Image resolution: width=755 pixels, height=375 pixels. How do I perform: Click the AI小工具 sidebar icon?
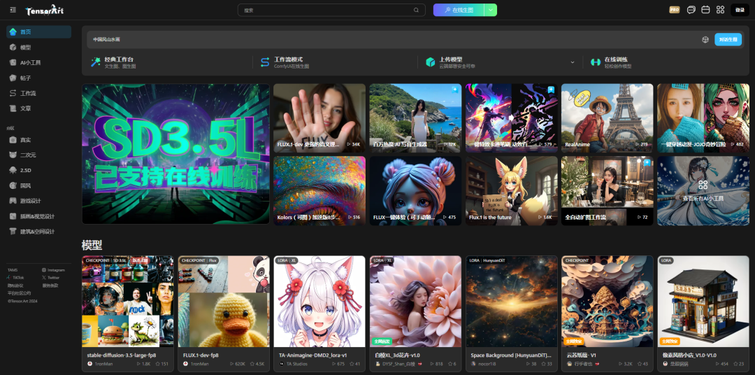(x=13, y=63)
